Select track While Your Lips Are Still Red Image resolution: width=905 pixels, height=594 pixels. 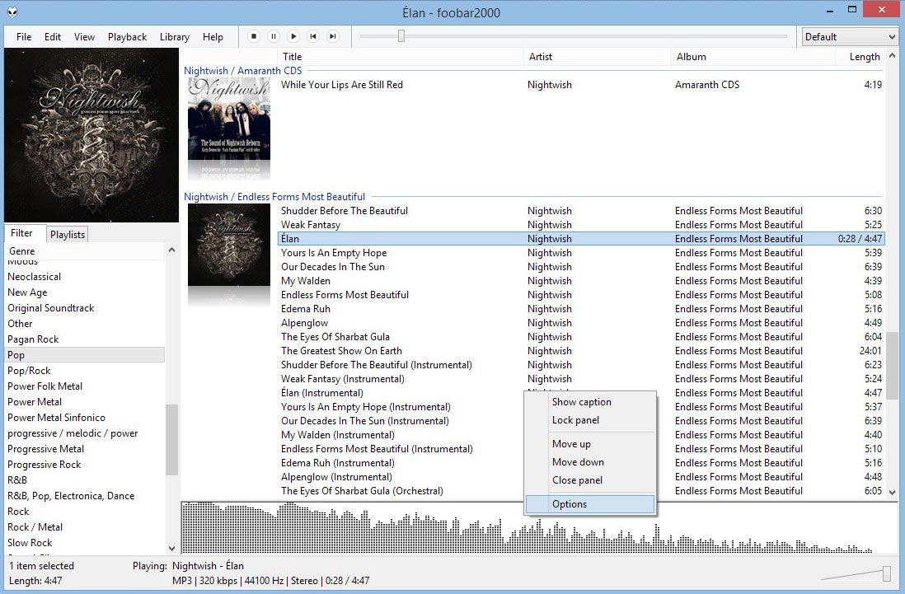[x=581, y=85]
